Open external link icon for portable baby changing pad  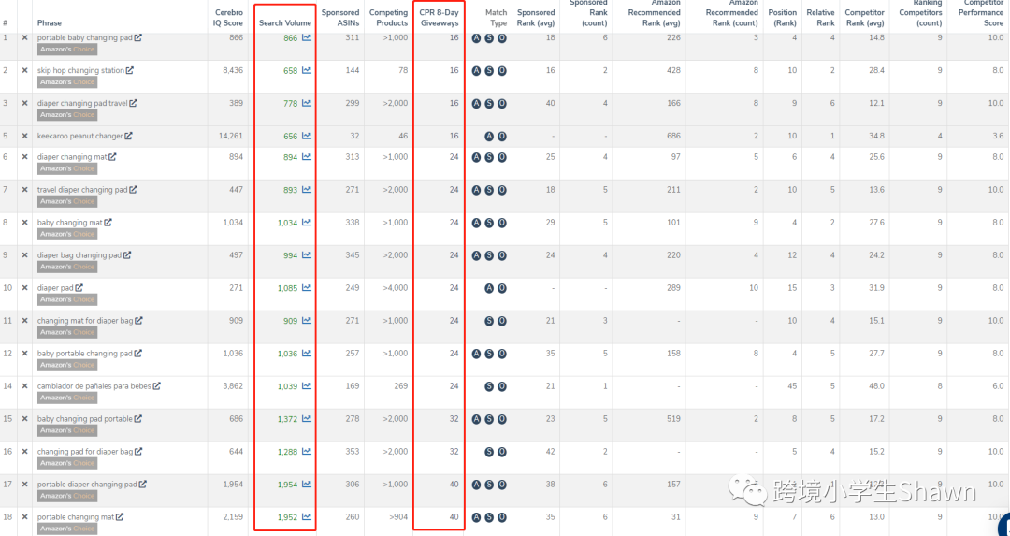tap(137, 38)
